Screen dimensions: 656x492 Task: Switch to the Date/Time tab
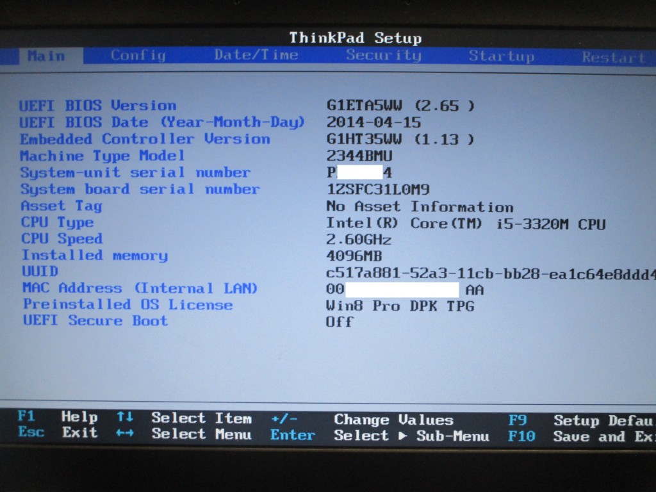point(256,55)
